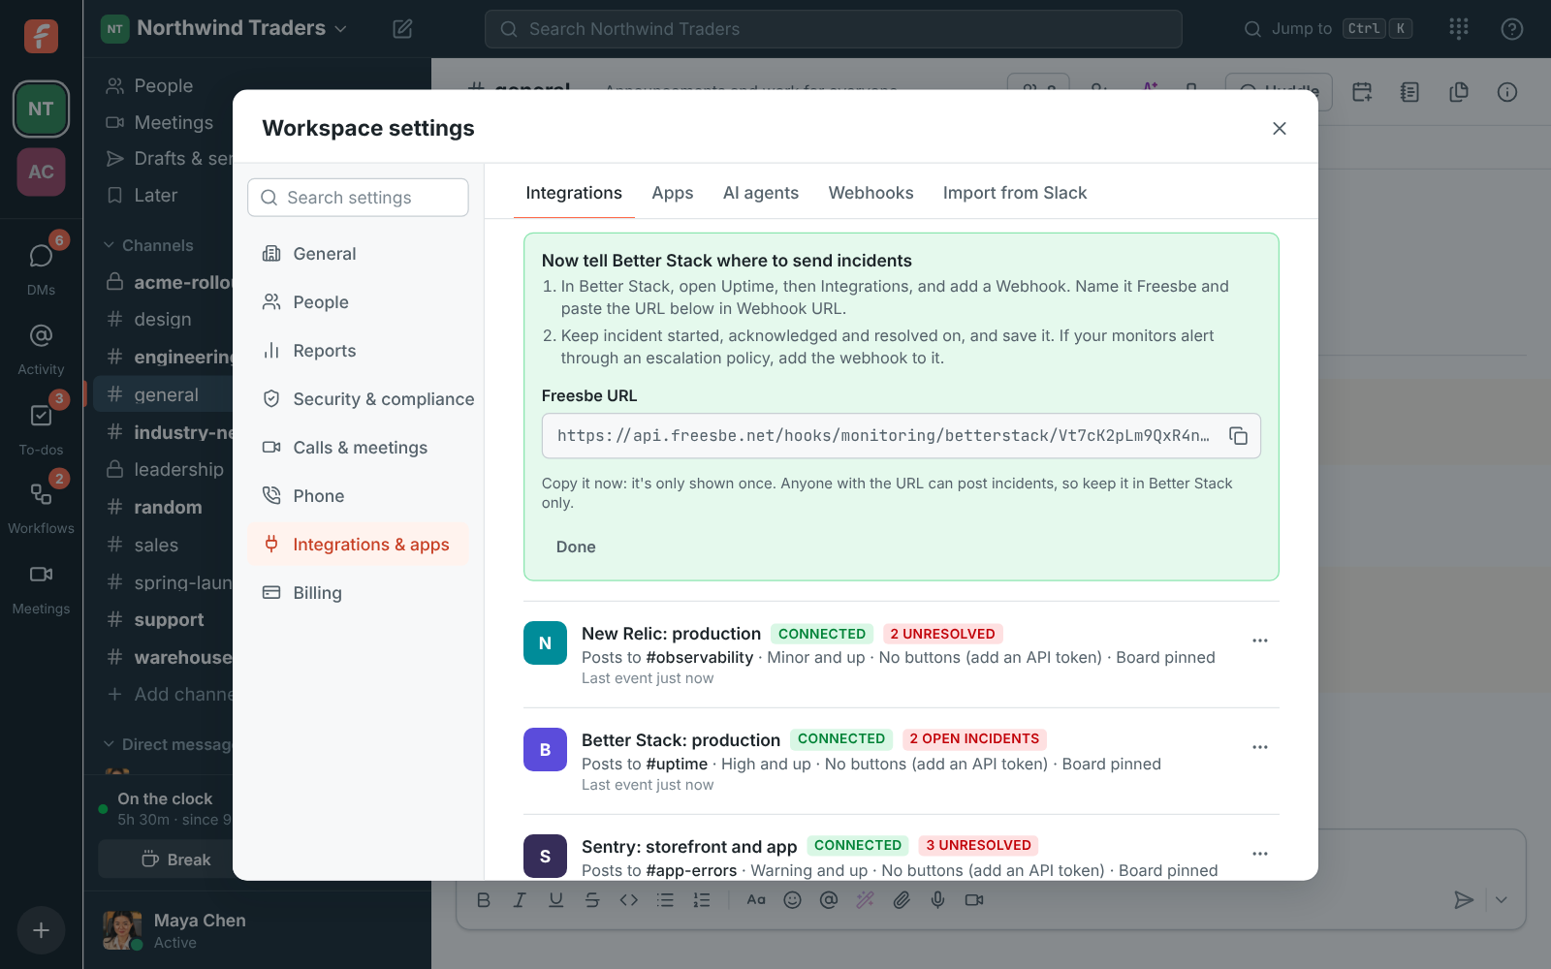Open the emoji picker in composer
The width and height of the screenshot is (1551, 969).
tap(792, 900)
